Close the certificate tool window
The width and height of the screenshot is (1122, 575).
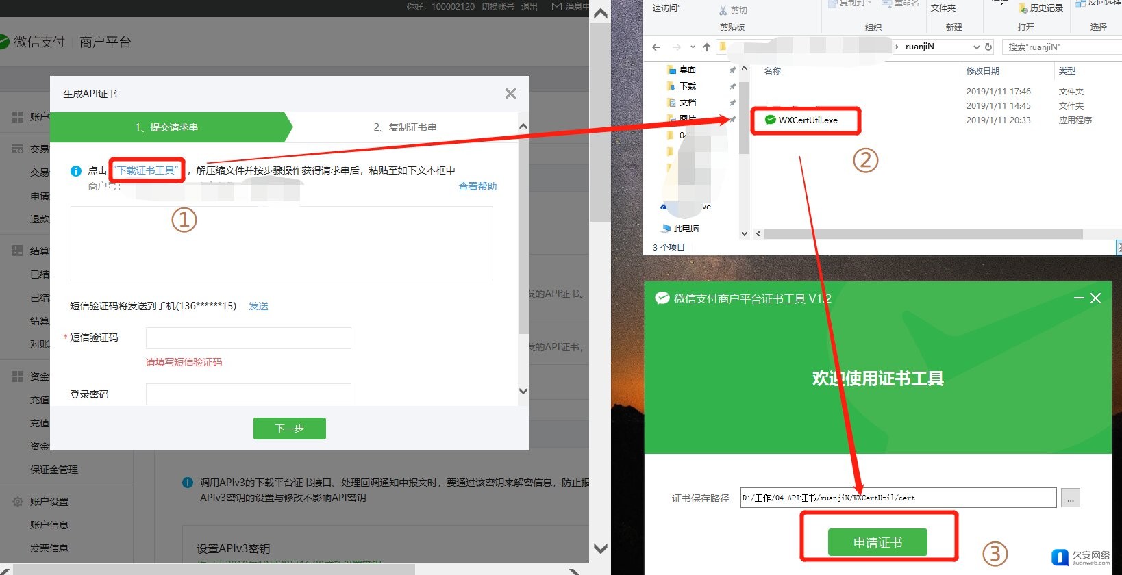click(x=1095, y=298)
